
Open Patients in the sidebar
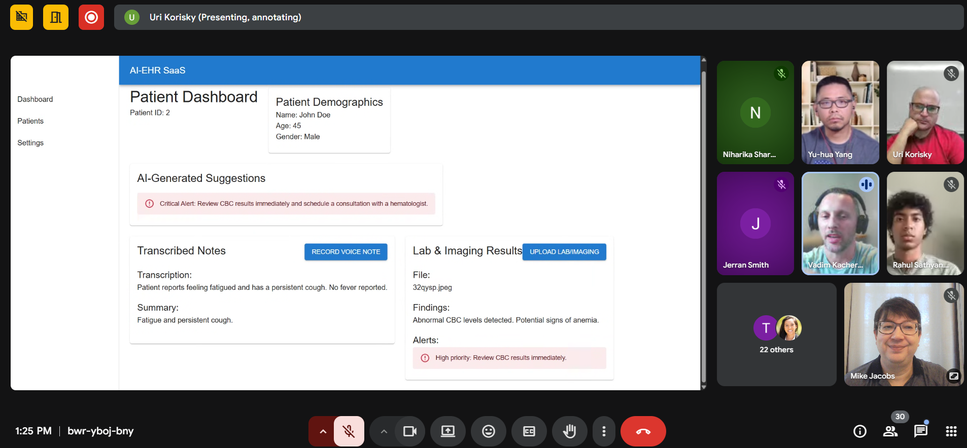pos(30,121)
